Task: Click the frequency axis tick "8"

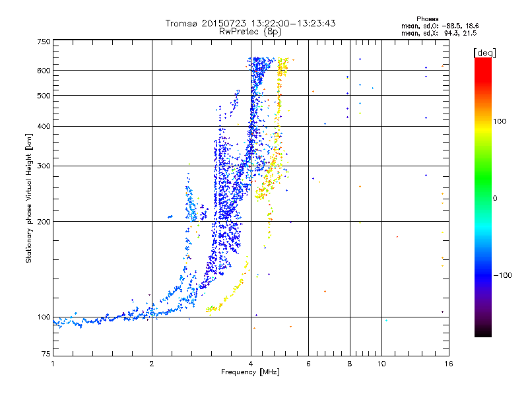Action: pos(350,364)
